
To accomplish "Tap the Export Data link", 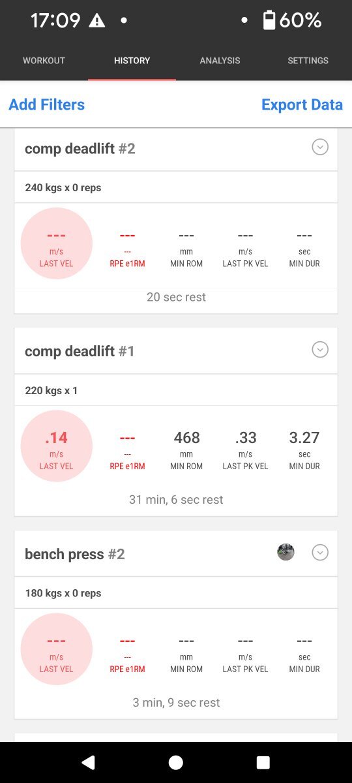I will (x=302, y=104).
